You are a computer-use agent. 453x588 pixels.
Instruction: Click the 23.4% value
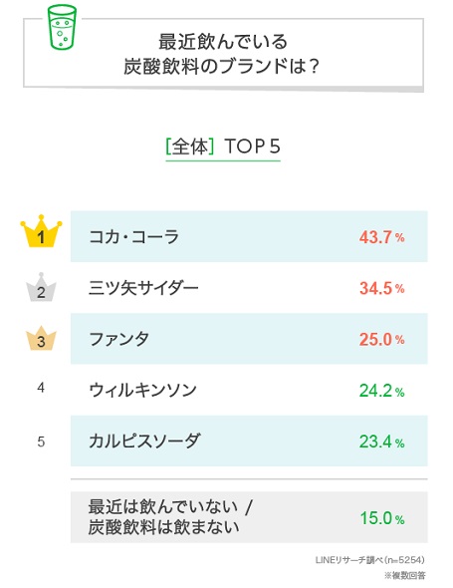tap(381, 441)
